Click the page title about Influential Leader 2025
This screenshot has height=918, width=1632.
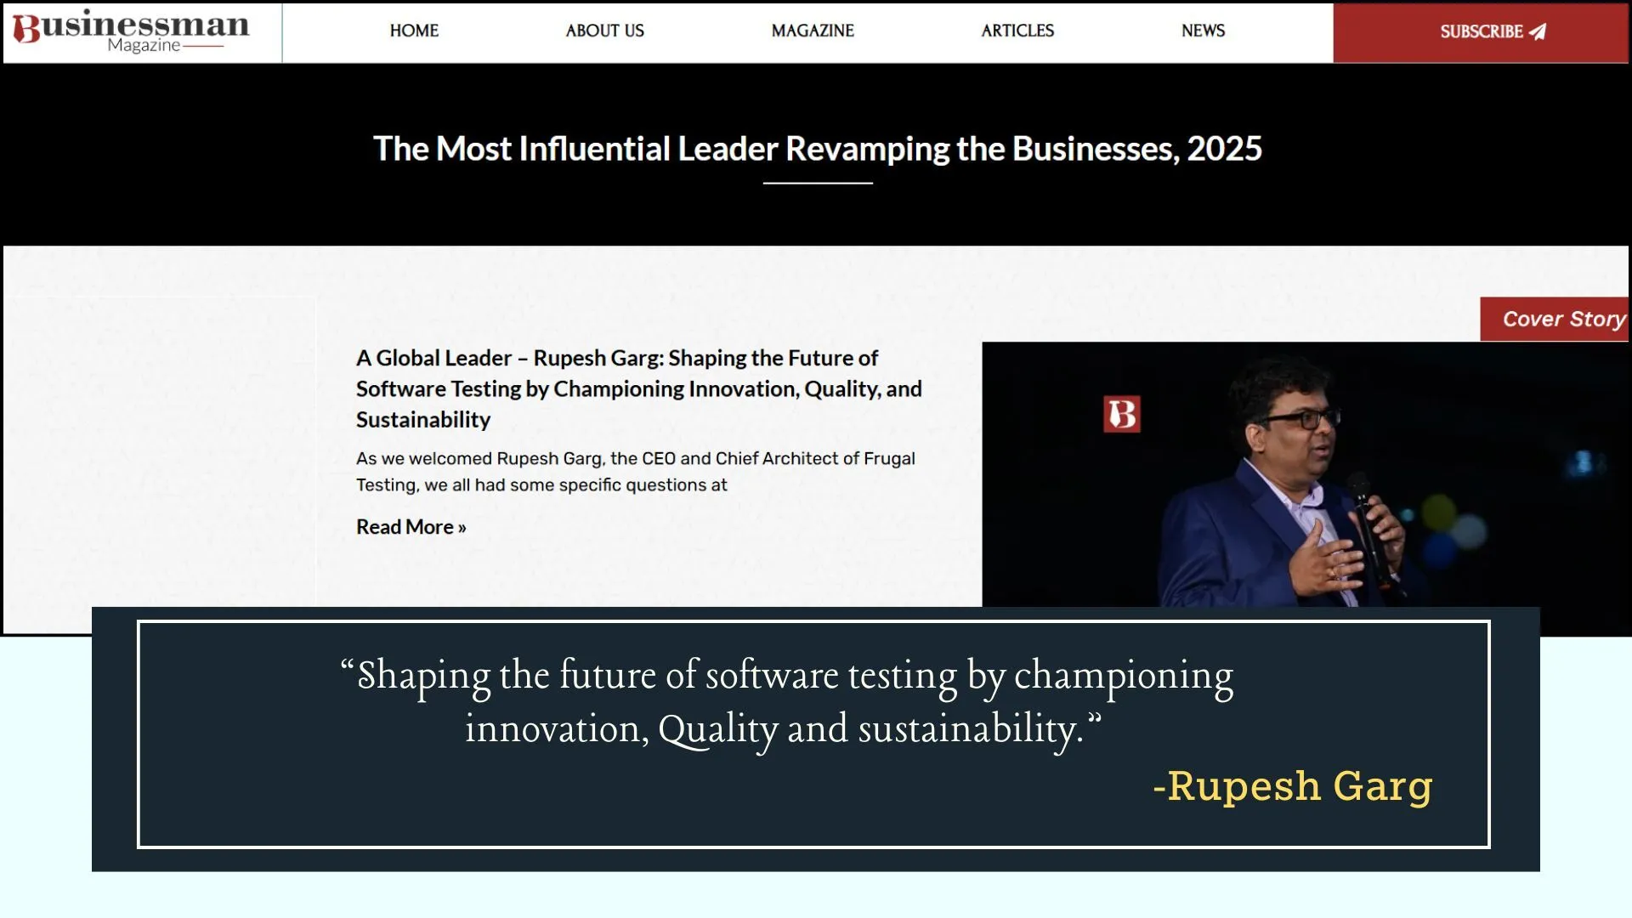817,149
